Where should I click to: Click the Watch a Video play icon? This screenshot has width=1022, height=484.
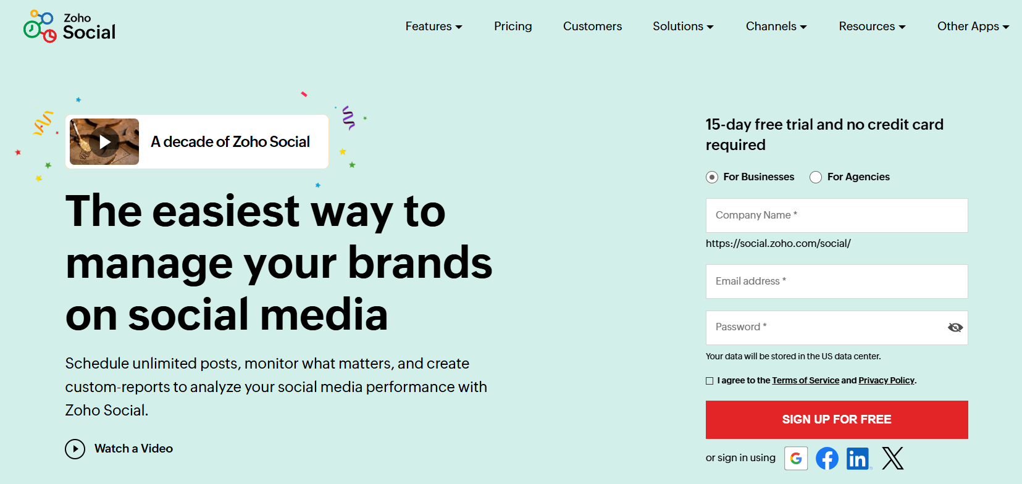tap(75, 449)
